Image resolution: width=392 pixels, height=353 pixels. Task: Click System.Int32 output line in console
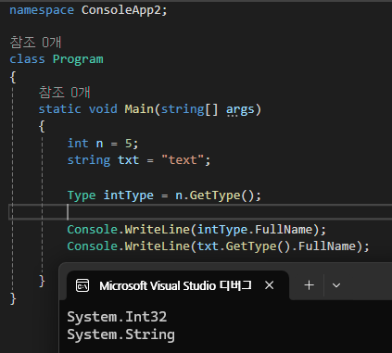(117, 317)
